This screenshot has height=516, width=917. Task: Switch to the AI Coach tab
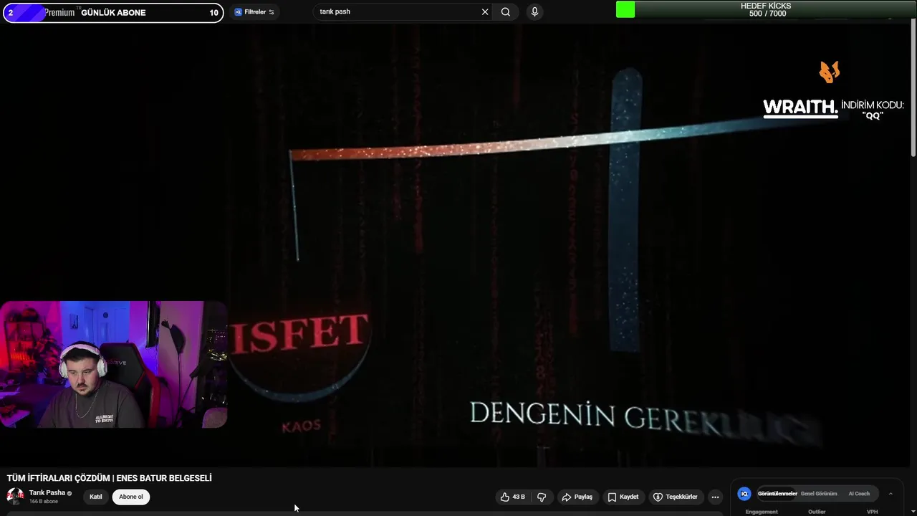[859, 494]
